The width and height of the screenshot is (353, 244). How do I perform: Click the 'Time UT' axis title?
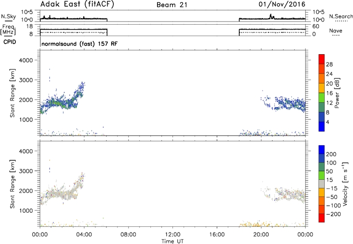173,241
